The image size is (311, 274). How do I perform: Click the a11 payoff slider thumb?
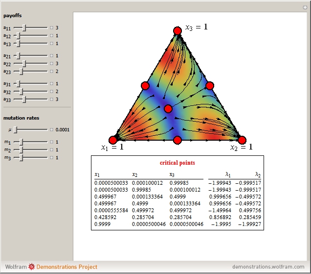24,27
